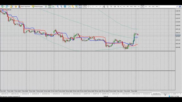Select the cursor pointer tool
Viewport: 182px width, 102px height.
85,7
